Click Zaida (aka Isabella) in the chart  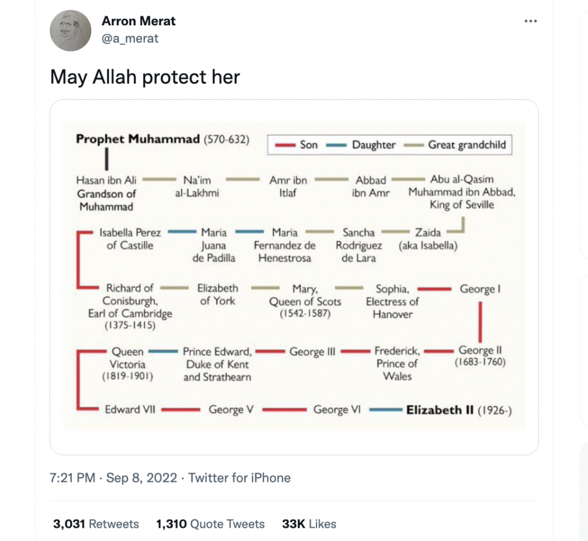pos(428,239)
